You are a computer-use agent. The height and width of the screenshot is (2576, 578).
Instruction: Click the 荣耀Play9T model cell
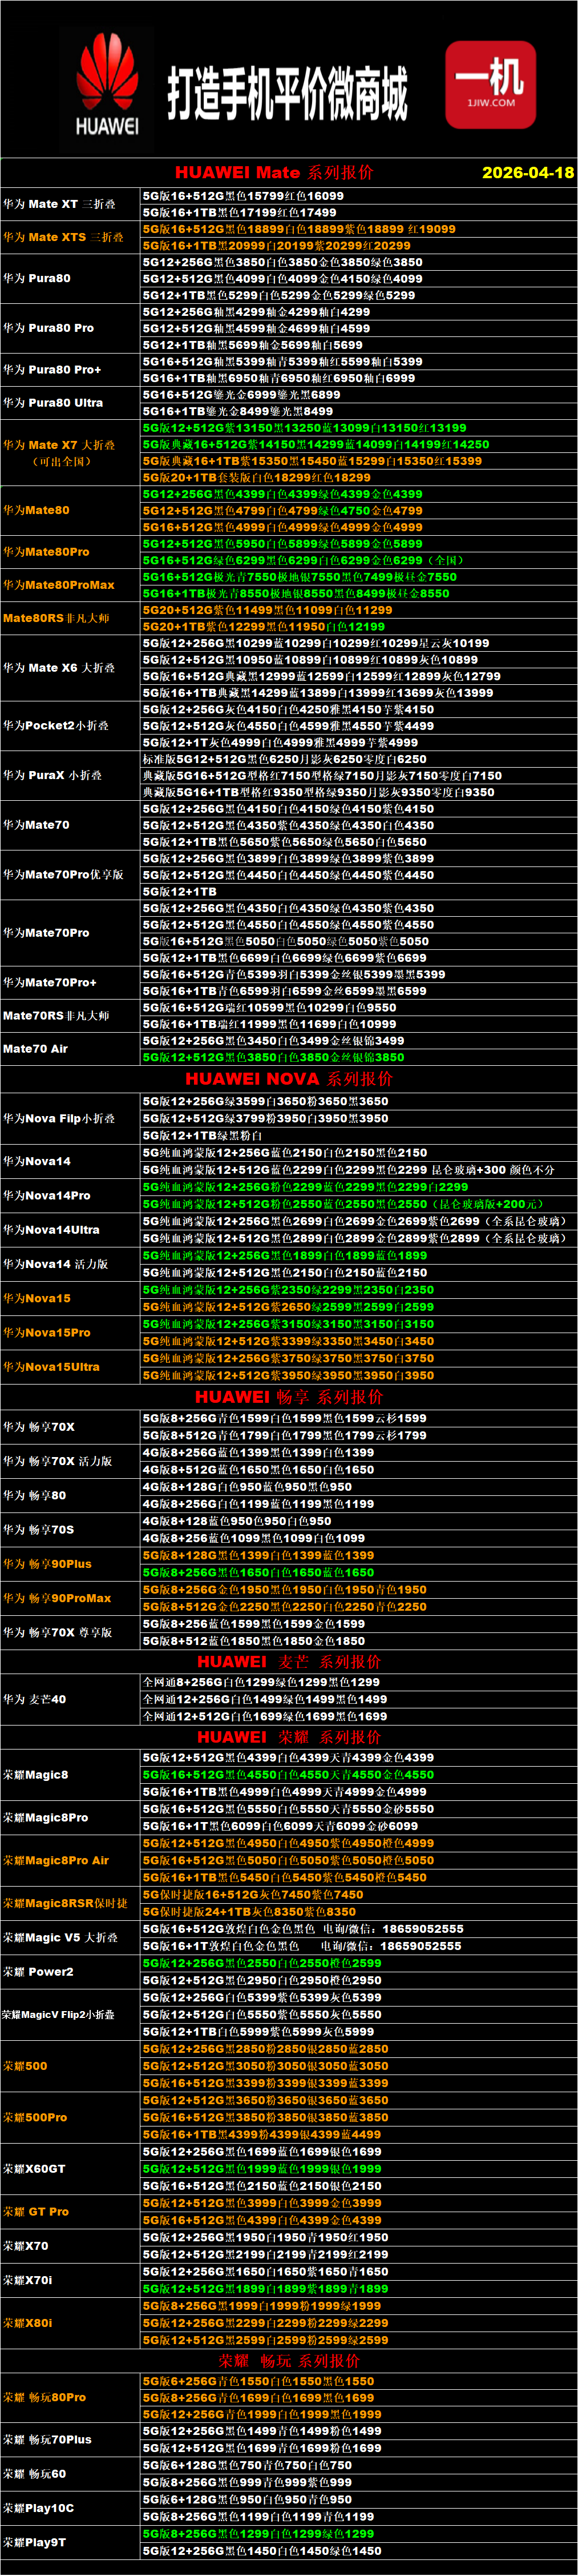click(x=34, y=2542)
